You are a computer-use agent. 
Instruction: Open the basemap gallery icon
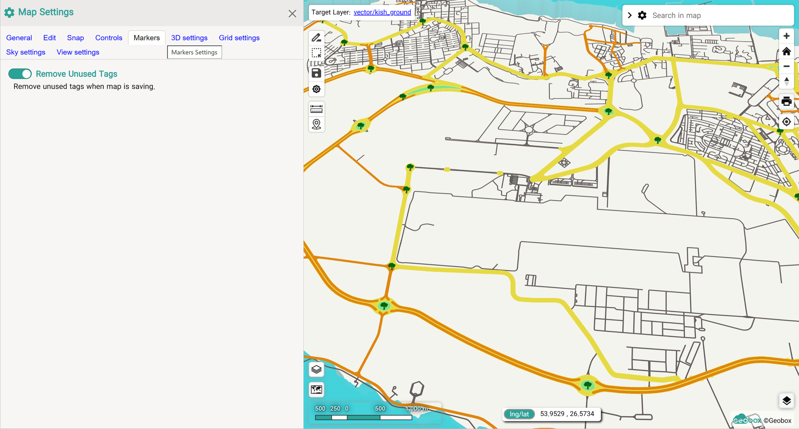coord(316,389)
